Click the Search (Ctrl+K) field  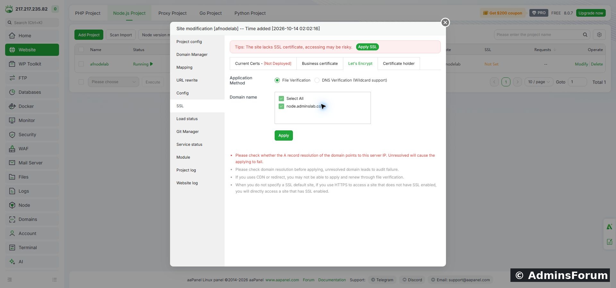[x=32, y=22]
